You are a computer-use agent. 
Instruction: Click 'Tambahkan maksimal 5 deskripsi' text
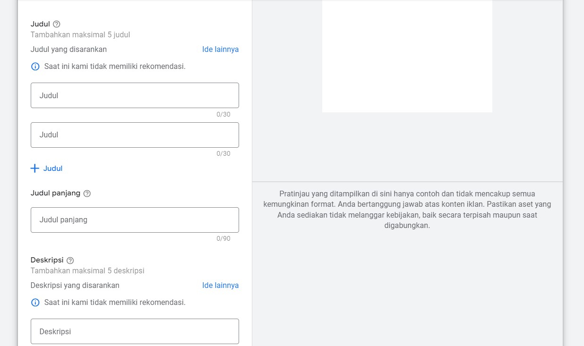click(87, 271)
